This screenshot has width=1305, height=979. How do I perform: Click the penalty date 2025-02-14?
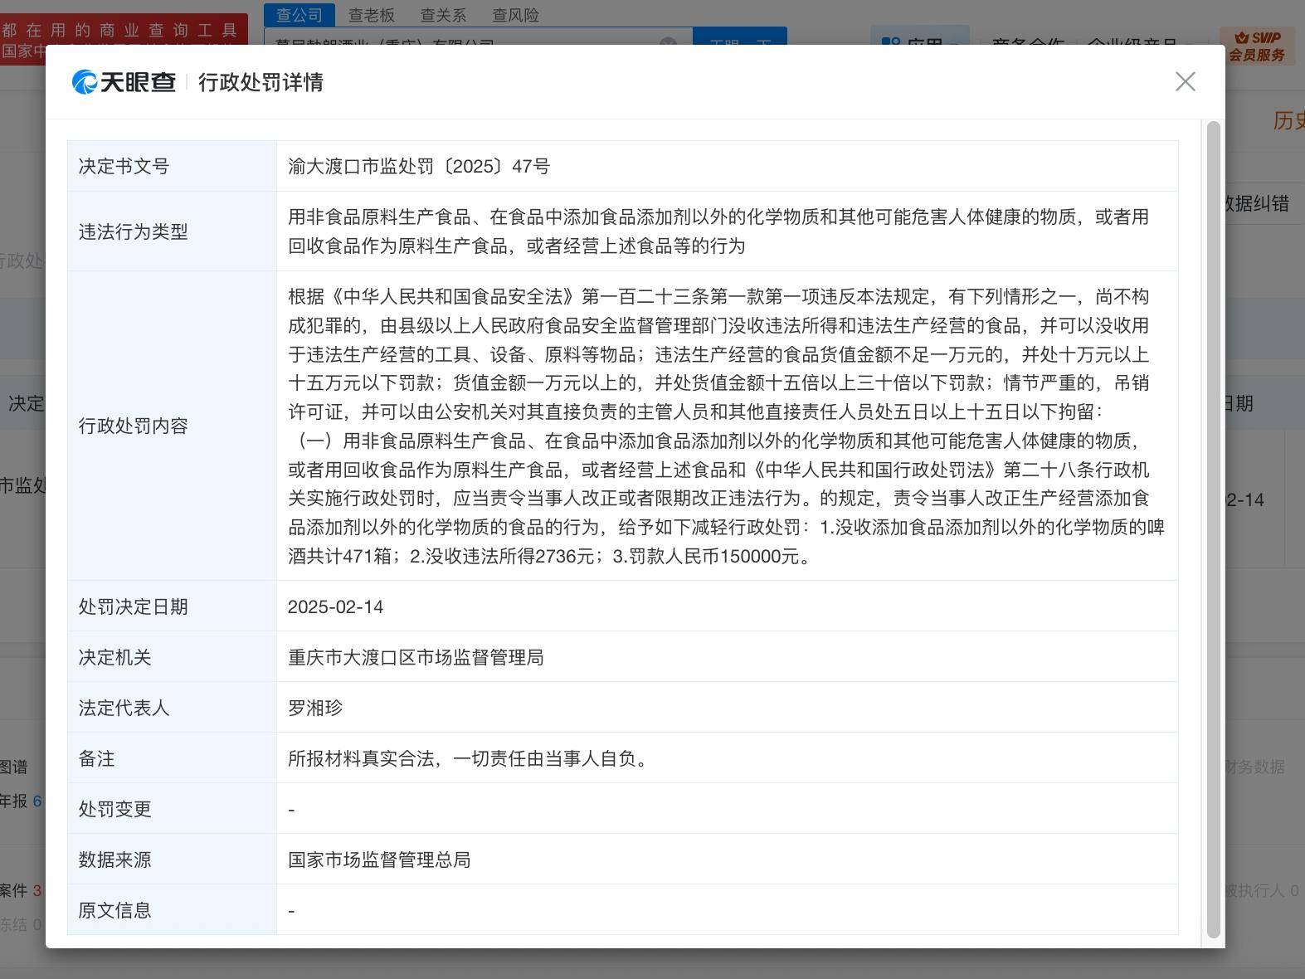pyautogui.click(x=335, y=606)
